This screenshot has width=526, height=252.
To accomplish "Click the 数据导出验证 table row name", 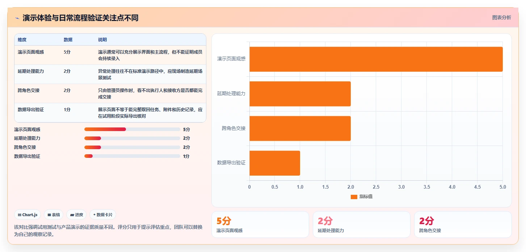I will point(31,110).
